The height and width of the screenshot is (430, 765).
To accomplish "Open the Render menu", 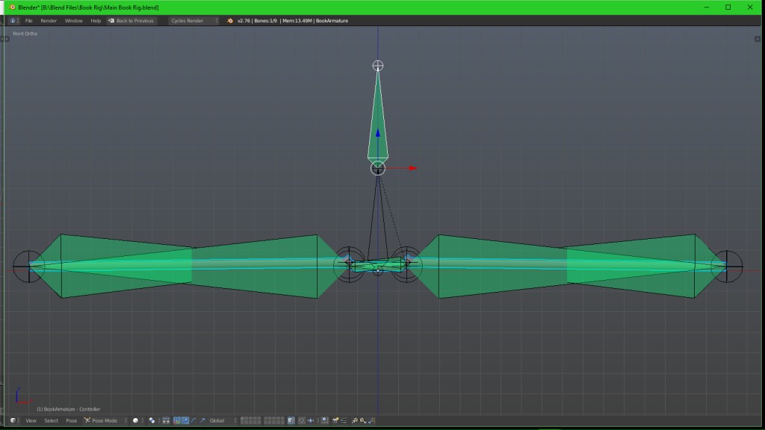I will coord(49,20).
